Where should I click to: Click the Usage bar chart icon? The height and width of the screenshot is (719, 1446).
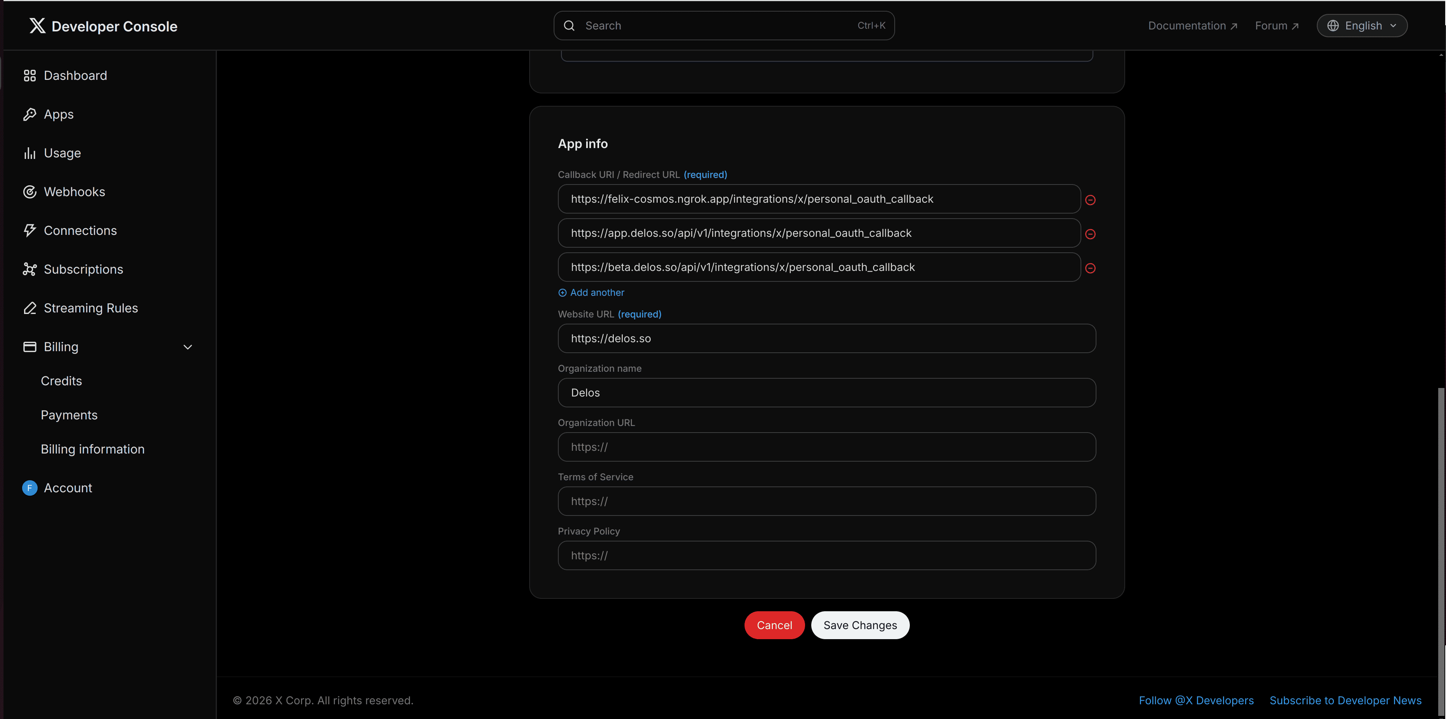tap(30, 153)
